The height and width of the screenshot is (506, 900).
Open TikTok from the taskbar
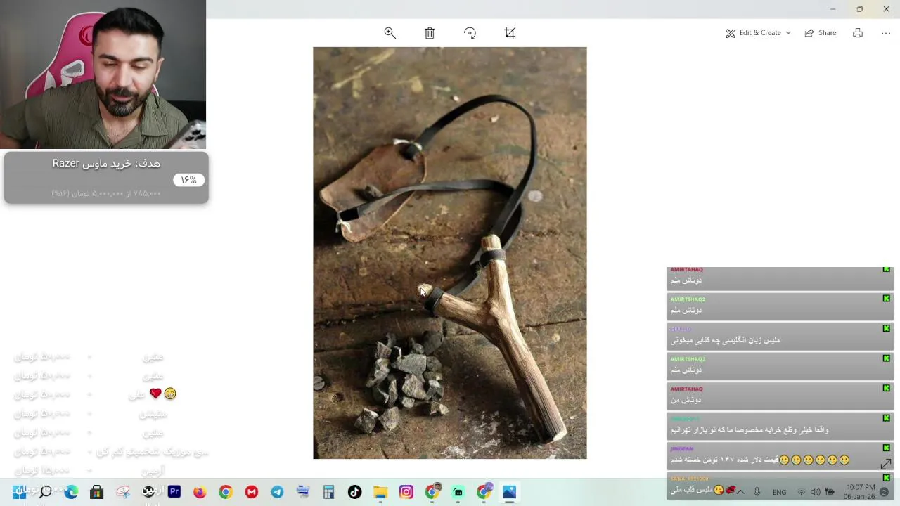click(x=354, y=492)
